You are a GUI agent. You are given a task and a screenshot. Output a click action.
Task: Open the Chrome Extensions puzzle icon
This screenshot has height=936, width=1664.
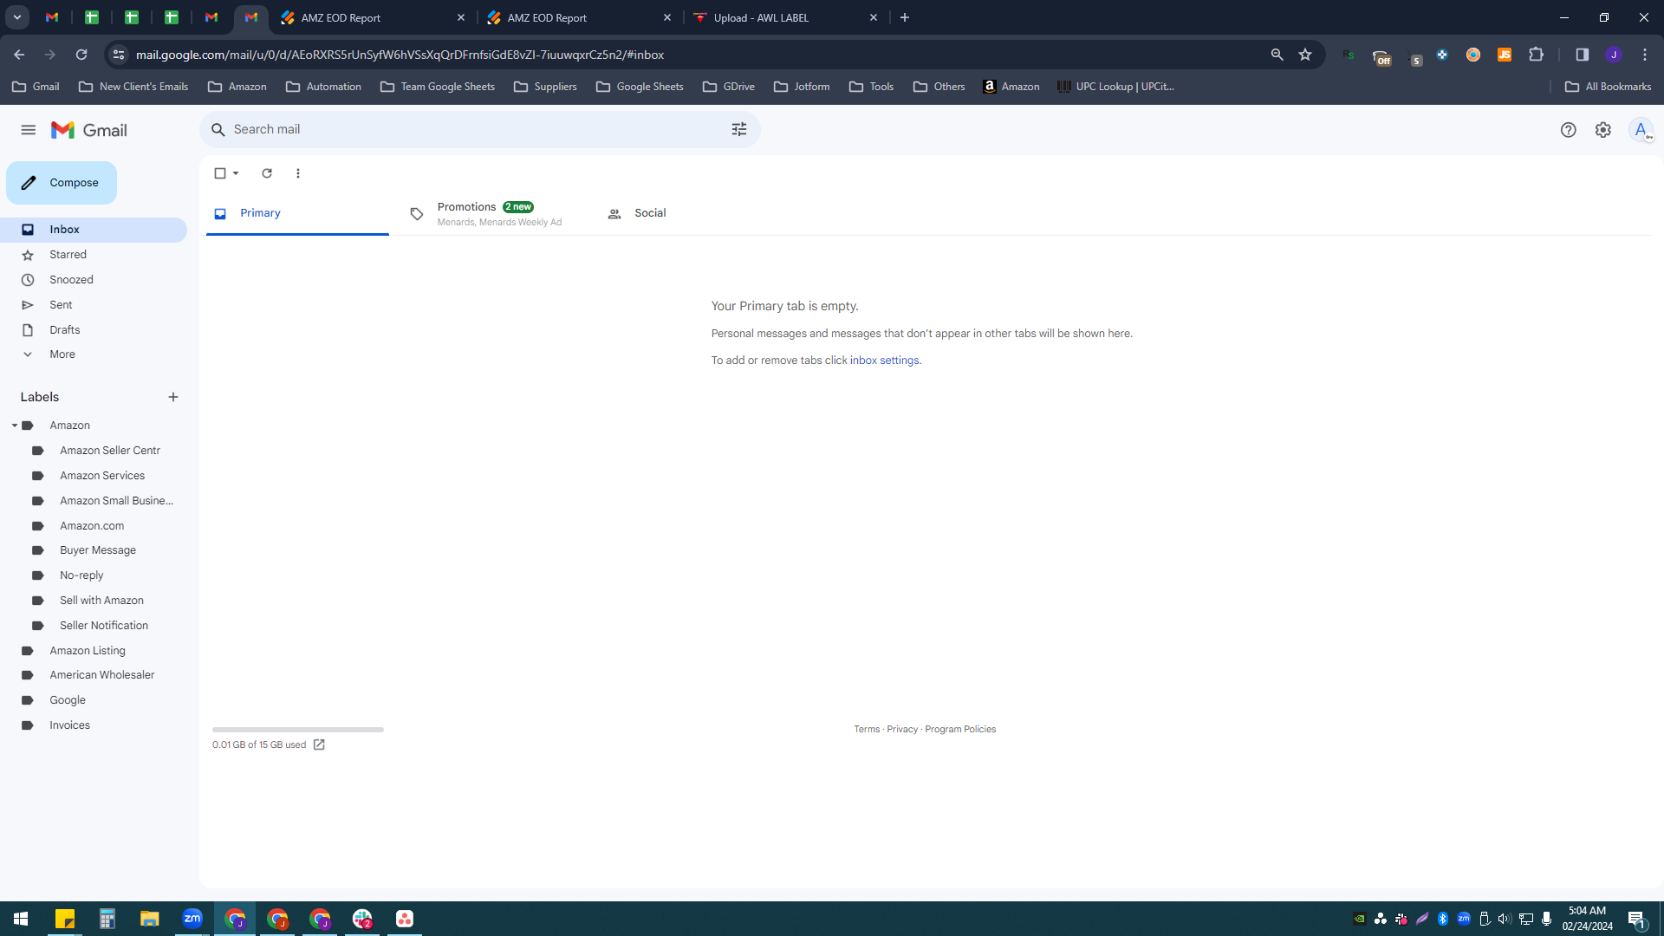1537,55
